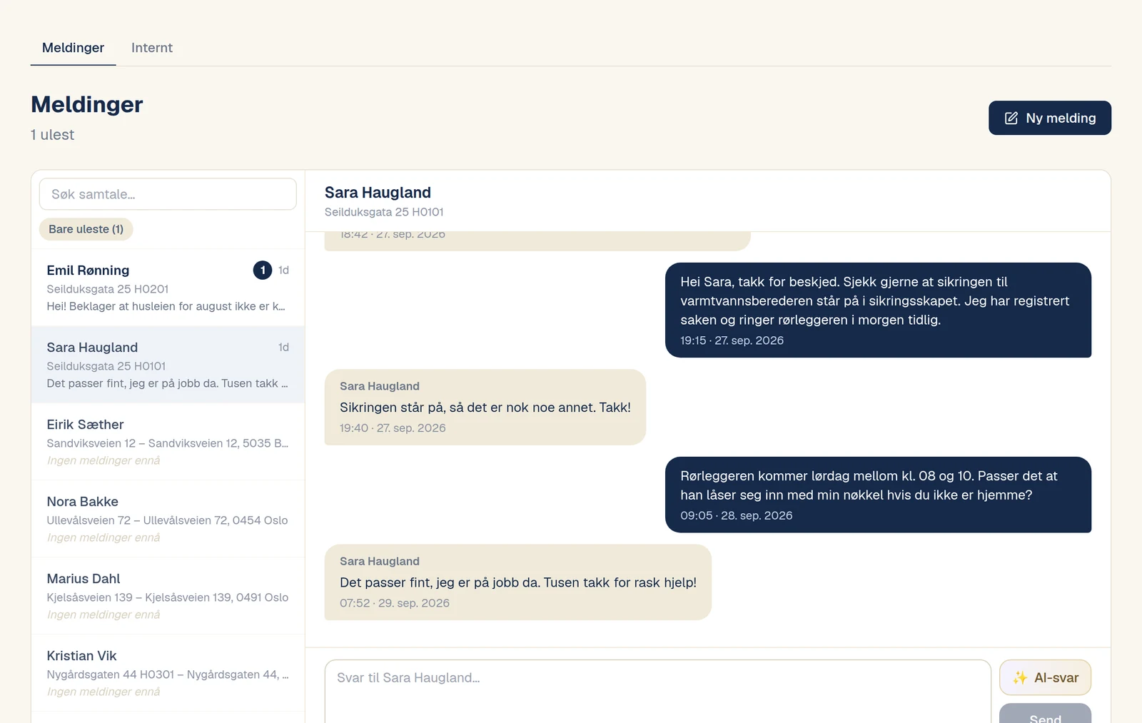
Task: Click Sandviksveien 12 address under Eirik Sæther
Action: click(168, 443)
